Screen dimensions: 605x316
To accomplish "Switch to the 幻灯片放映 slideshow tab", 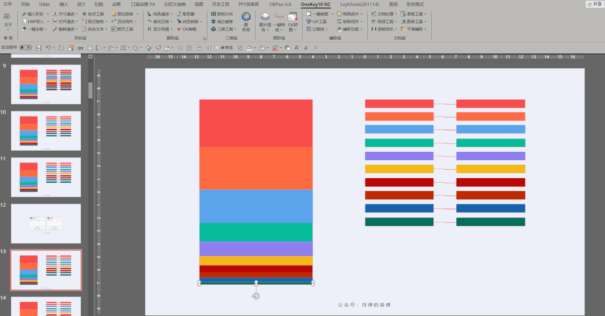I will [175, 4].
